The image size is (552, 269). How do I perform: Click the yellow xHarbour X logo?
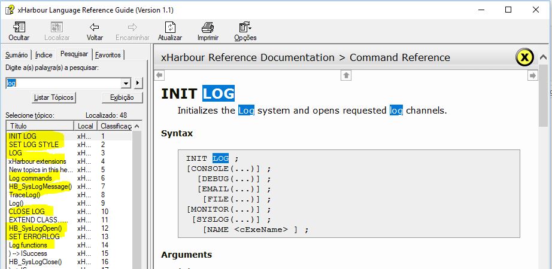[x=524, y=57]
